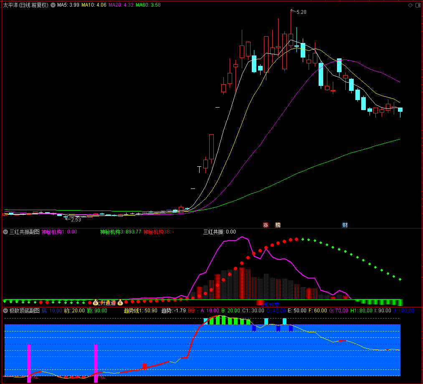423x384 pixels.
Task: Expand the main chart indicator dropdown arrow
Action: [53, 5]
